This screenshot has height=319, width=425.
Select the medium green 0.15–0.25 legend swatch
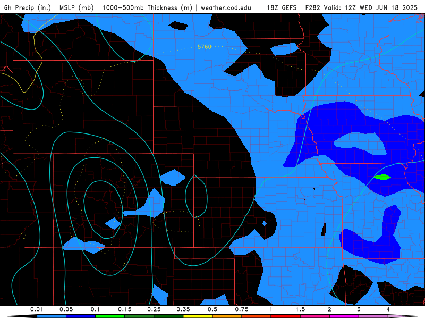[139, 316]
